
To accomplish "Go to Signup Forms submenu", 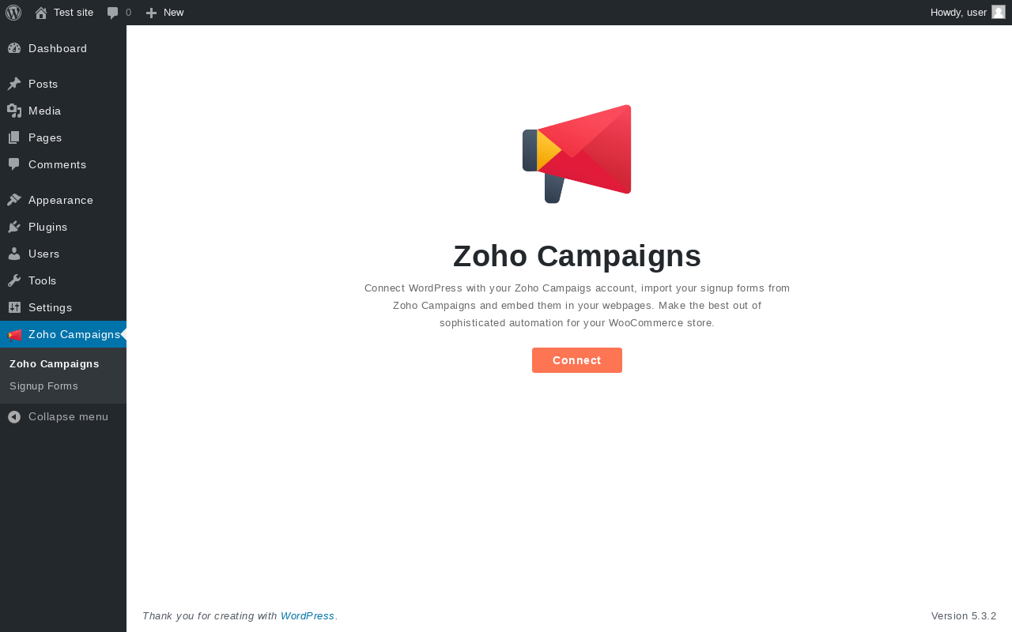I will (44, 386).
